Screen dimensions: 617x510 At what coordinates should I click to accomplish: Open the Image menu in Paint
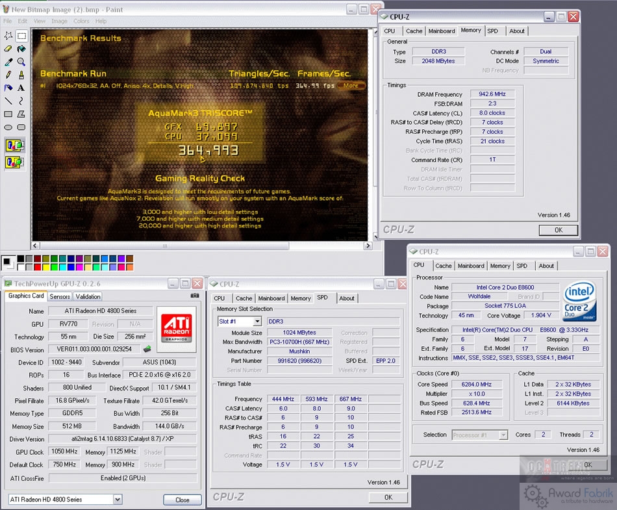point(59,21)
